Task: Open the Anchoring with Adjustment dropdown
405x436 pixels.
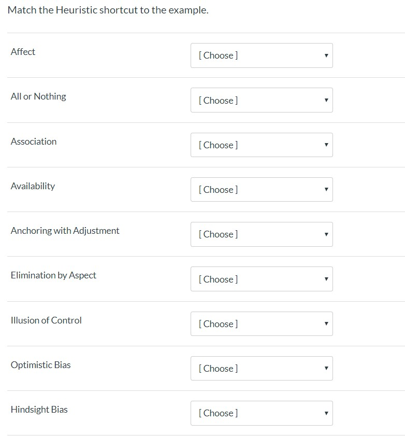Action: coord(262,234)
